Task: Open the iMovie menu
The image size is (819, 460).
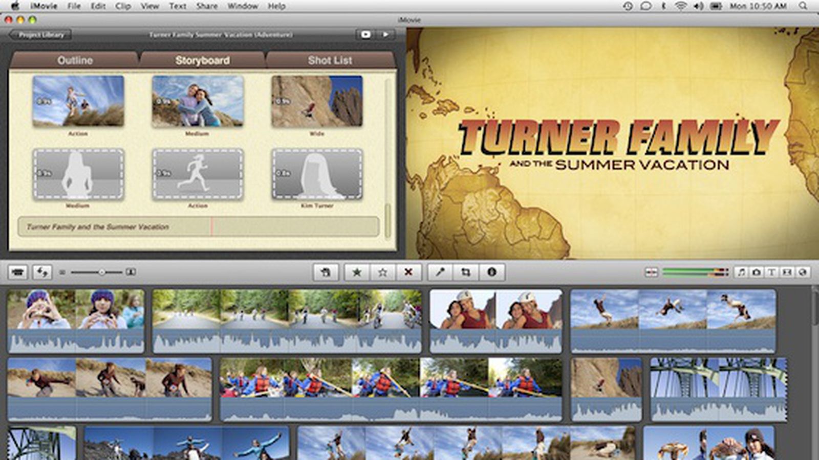Action: point(44,6)
